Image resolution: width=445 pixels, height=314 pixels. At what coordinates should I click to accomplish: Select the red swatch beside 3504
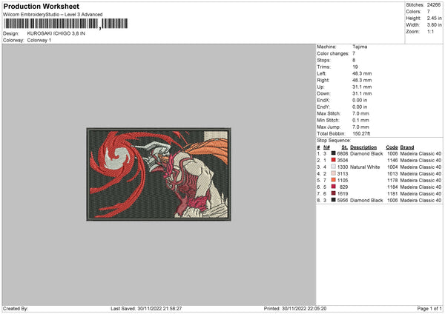(334, 160)
